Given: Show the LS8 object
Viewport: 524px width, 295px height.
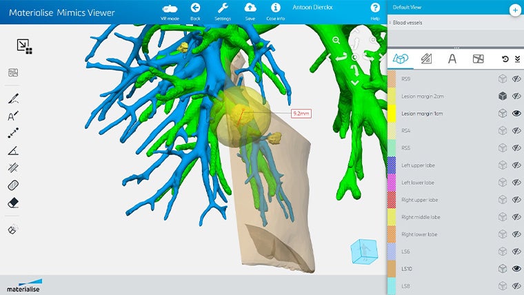Looking at the screenshot, I should 516,286.
